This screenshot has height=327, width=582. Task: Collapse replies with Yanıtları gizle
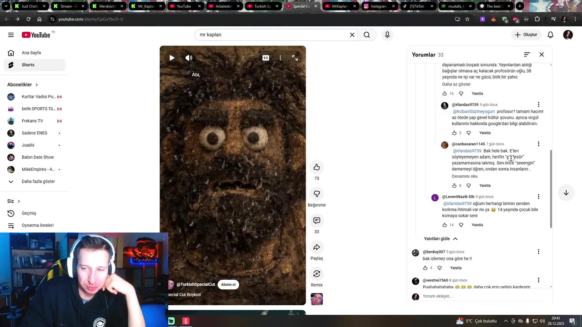point(441,239)
